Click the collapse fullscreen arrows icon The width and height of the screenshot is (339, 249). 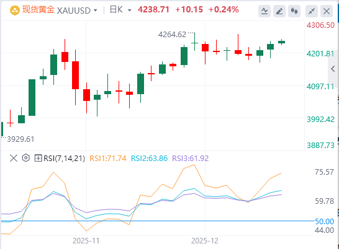click(x=312, y=11)
